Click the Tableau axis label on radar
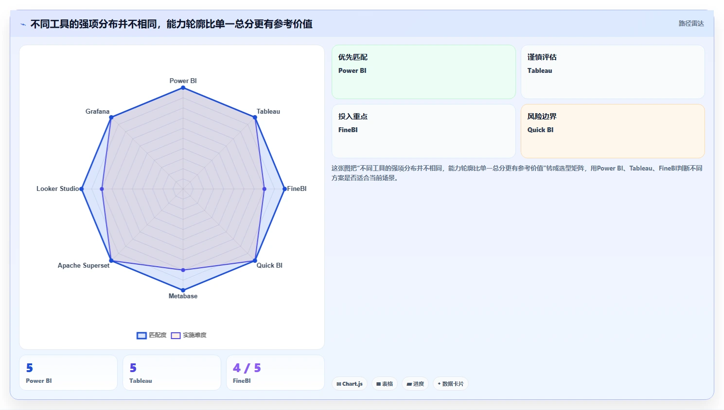 coord(268,111)
